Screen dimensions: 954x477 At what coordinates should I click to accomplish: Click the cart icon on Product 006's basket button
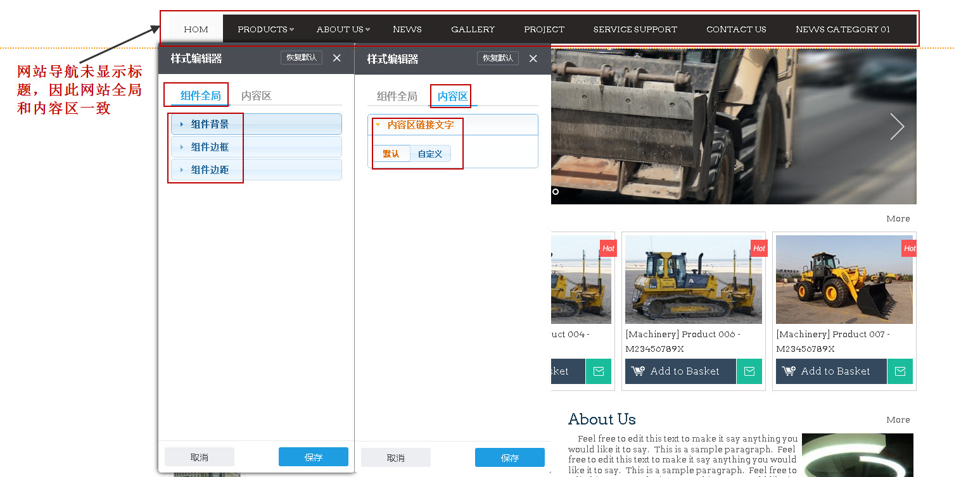click(638, 371)
